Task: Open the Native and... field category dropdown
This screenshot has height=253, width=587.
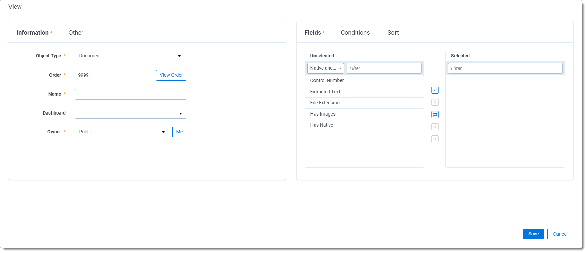Action: [x=325, y=68]
